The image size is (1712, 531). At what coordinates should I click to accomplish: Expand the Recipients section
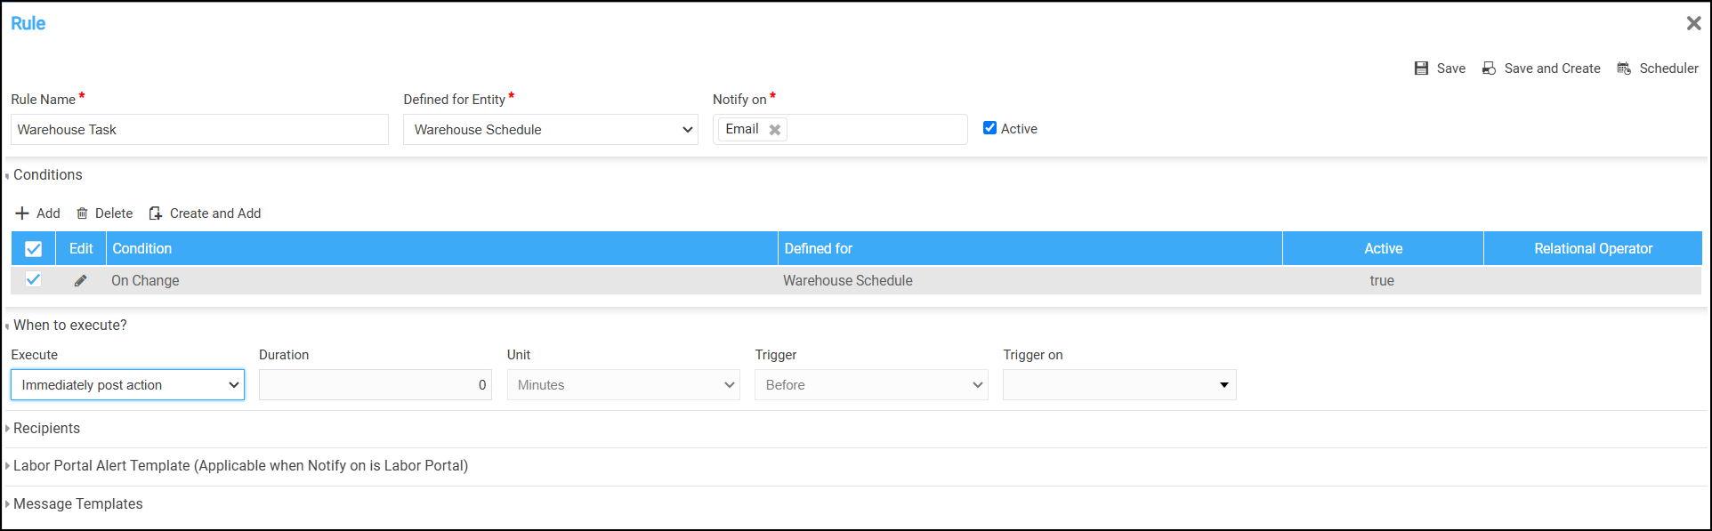click(46, 429)
